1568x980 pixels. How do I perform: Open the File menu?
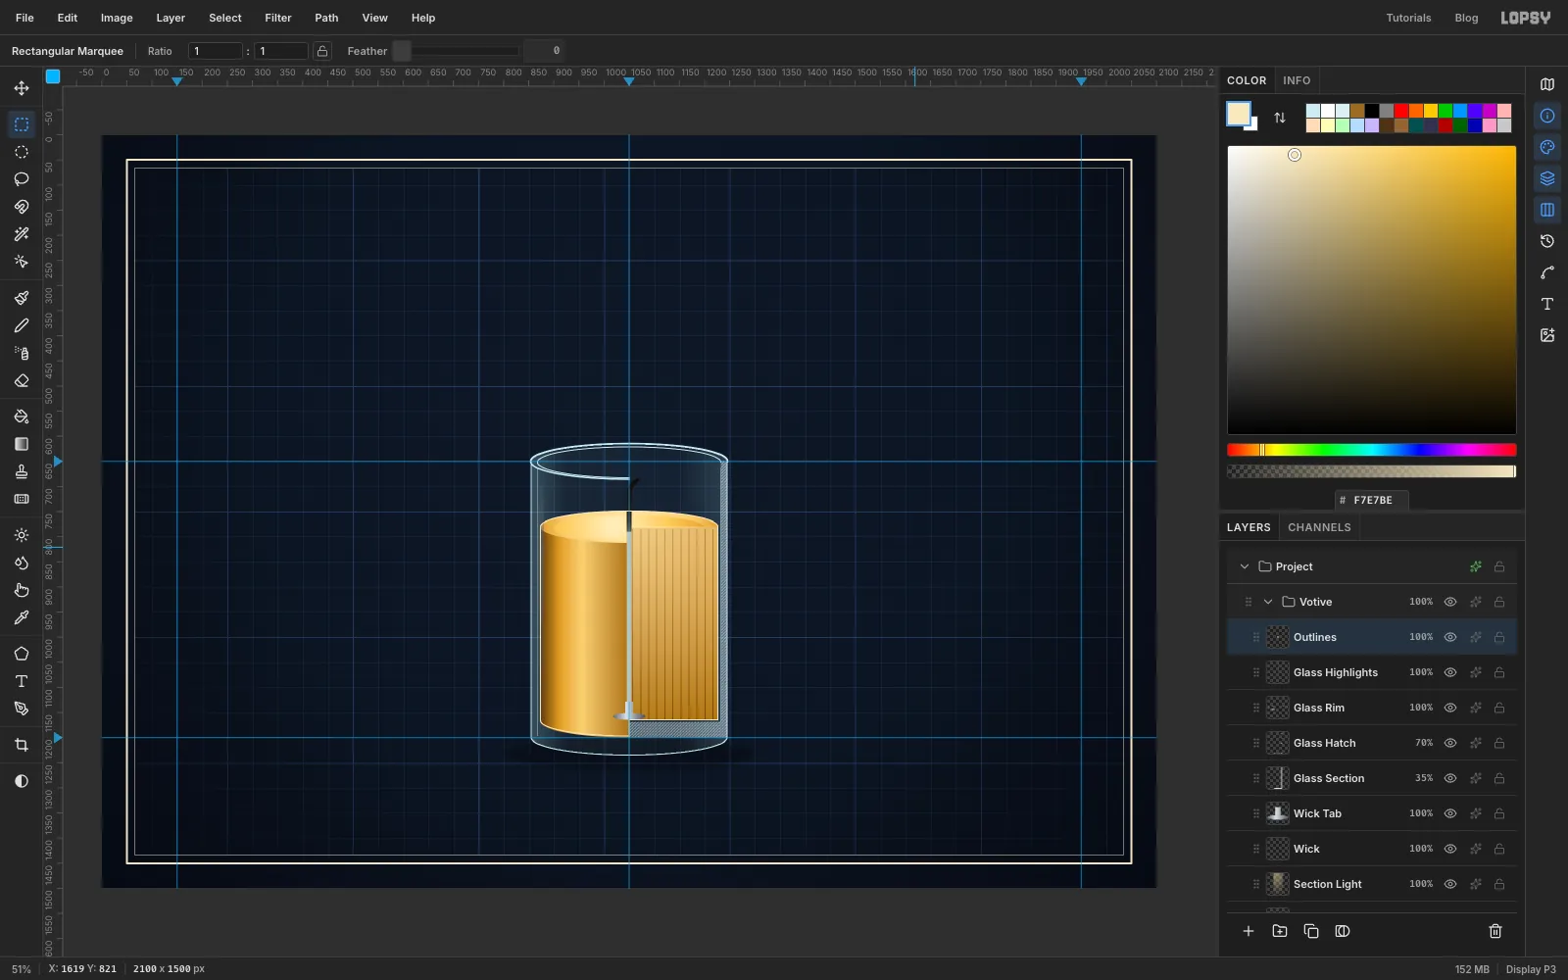[x=24, y=18]
